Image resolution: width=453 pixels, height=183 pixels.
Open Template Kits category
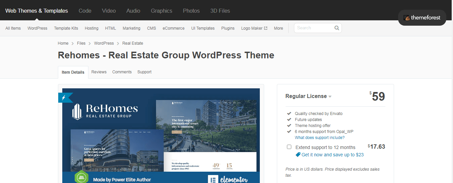tap(66, 28)
